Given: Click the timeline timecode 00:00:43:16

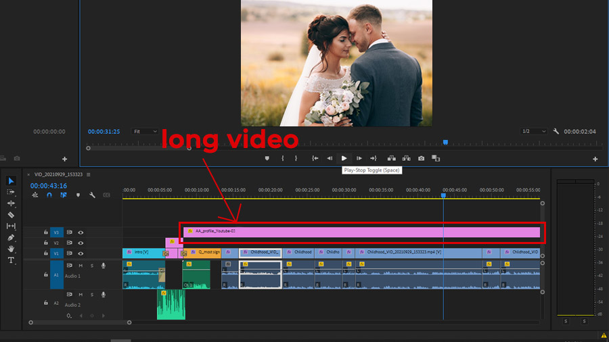Looking at the screenshot, I should coord(49,186).
